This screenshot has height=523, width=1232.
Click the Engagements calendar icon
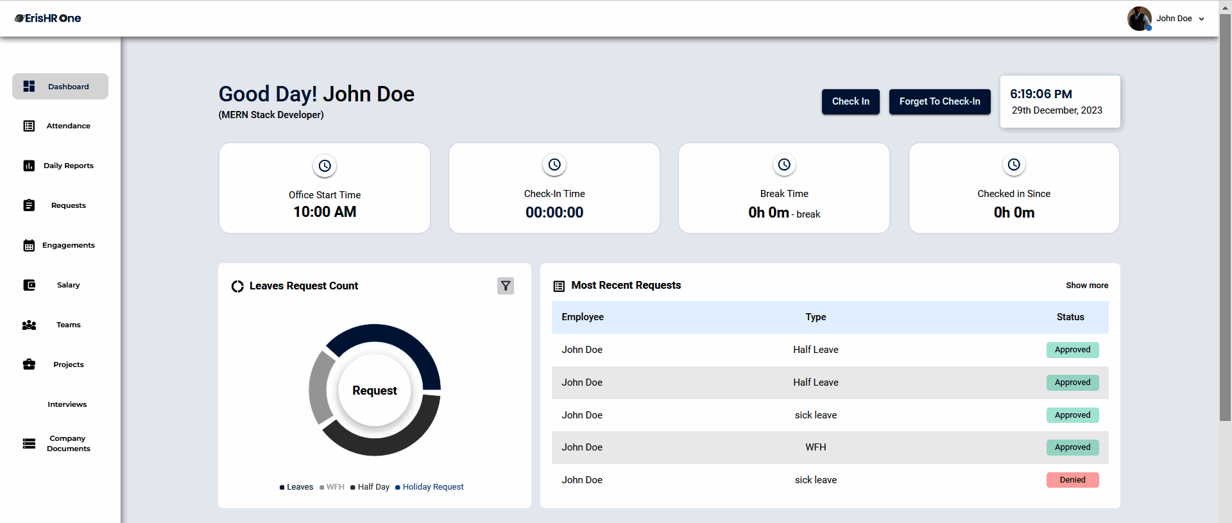29,245
